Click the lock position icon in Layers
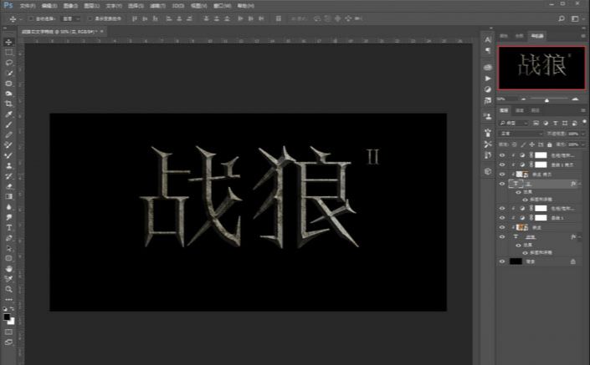 [531, 144]
